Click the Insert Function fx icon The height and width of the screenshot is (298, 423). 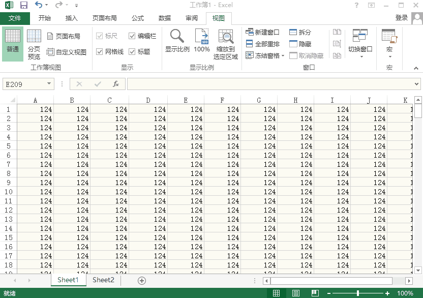116,84
